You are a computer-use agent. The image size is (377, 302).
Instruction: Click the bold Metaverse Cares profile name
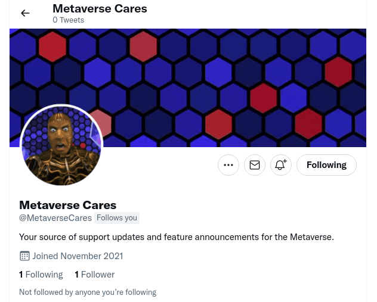click(x=67, y=206)
